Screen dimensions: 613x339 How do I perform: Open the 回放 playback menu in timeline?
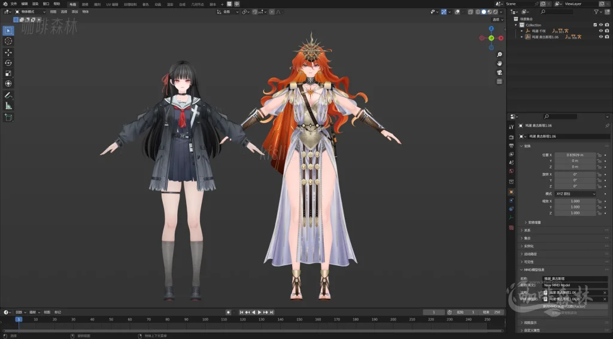pos(20,313)
